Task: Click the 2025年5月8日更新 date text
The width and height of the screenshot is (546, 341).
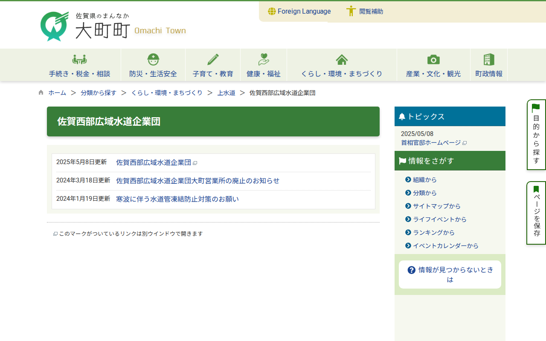Action: click(81, 162)
